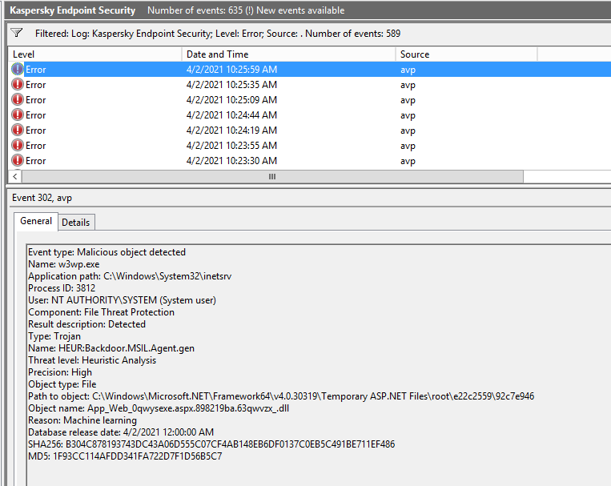Click the Precision: High line
The width and height of the screenshot is (611, 486).
(x=60, y=372)
